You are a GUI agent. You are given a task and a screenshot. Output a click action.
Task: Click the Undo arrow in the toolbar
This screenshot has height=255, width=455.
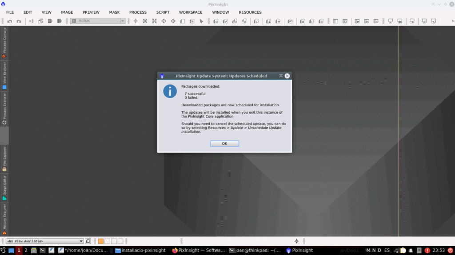tap(10, 21)
